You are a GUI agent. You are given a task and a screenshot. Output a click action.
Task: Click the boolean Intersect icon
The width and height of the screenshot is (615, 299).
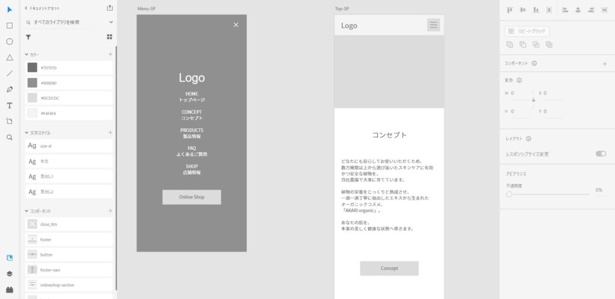(536, 44)
